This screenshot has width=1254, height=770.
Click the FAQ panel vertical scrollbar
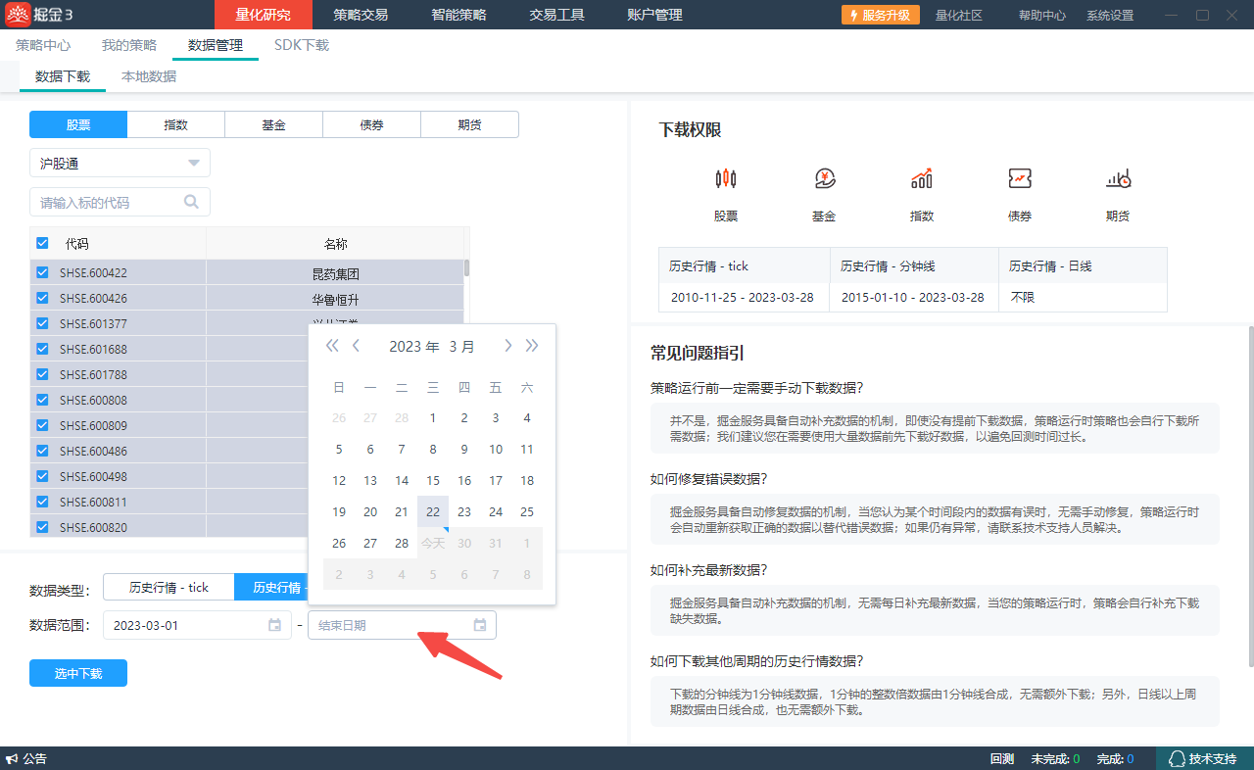tap(1250, 498)
